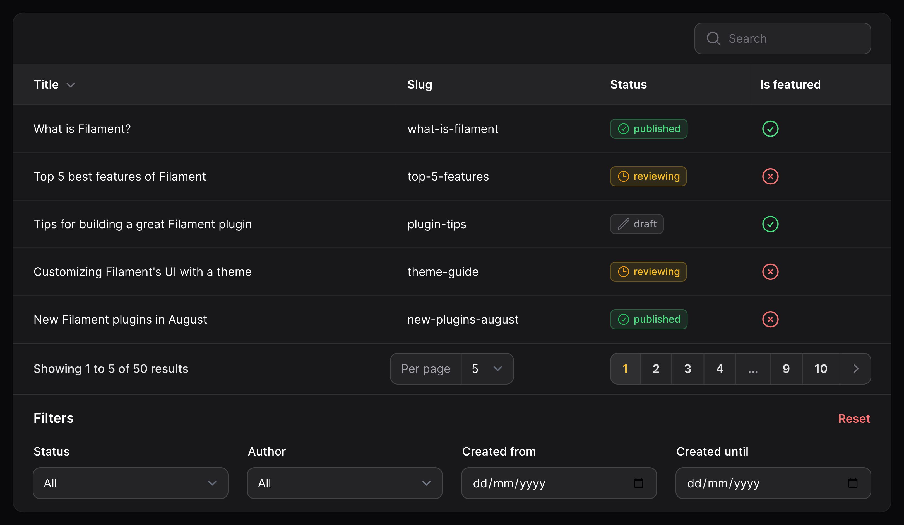Image resolution: width=904 pixels, height=525 pixels.
Task: Open the Created until calendar picker icon
Action: [x=853, y=483]
